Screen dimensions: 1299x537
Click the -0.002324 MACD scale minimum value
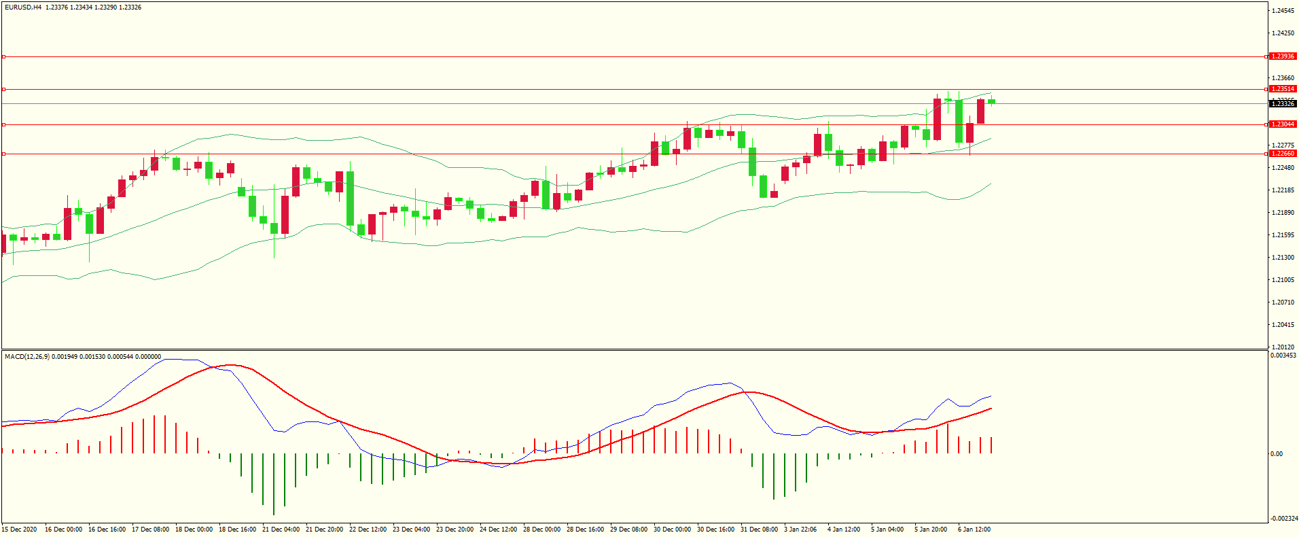1283,519
